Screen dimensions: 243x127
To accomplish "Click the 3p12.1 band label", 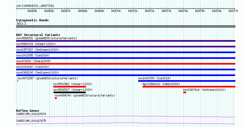I will [21, 23].
